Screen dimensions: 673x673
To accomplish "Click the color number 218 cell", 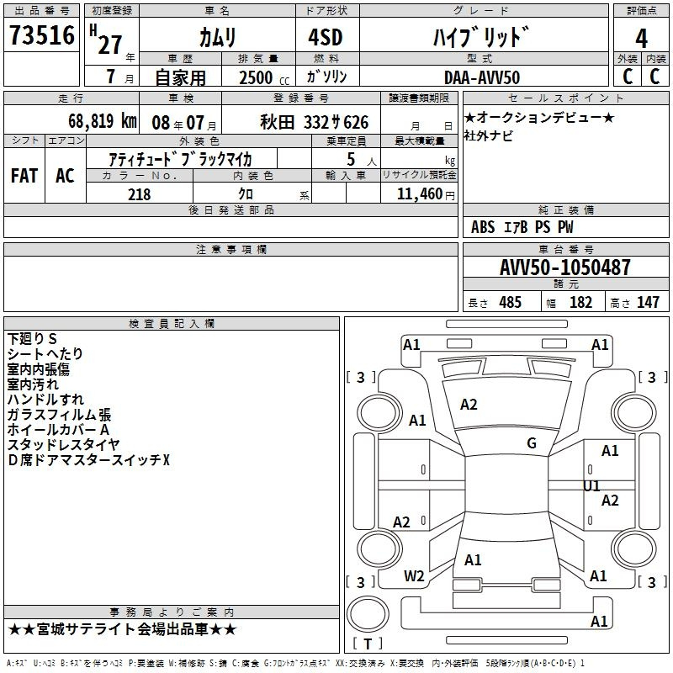I will pyautogui.click(x=139, y=194).
